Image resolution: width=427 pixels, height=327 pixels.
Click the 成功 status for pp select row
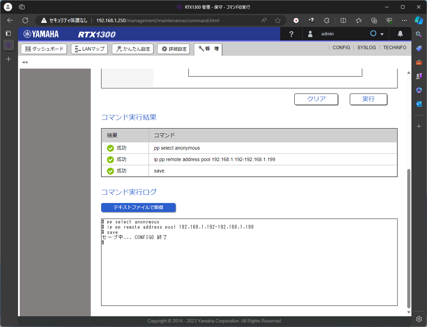(117, 148)
